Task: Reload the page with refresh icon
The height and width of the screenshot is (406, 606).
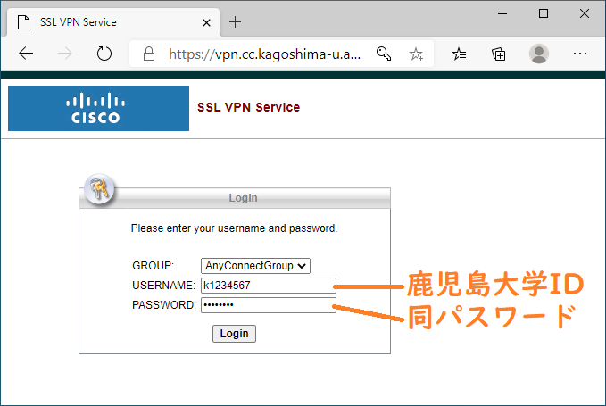Action: (x=104, y=54)
